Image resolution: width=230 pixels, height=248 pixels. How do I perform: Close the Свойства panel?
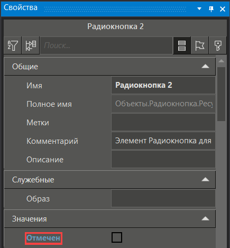[223, 9]
